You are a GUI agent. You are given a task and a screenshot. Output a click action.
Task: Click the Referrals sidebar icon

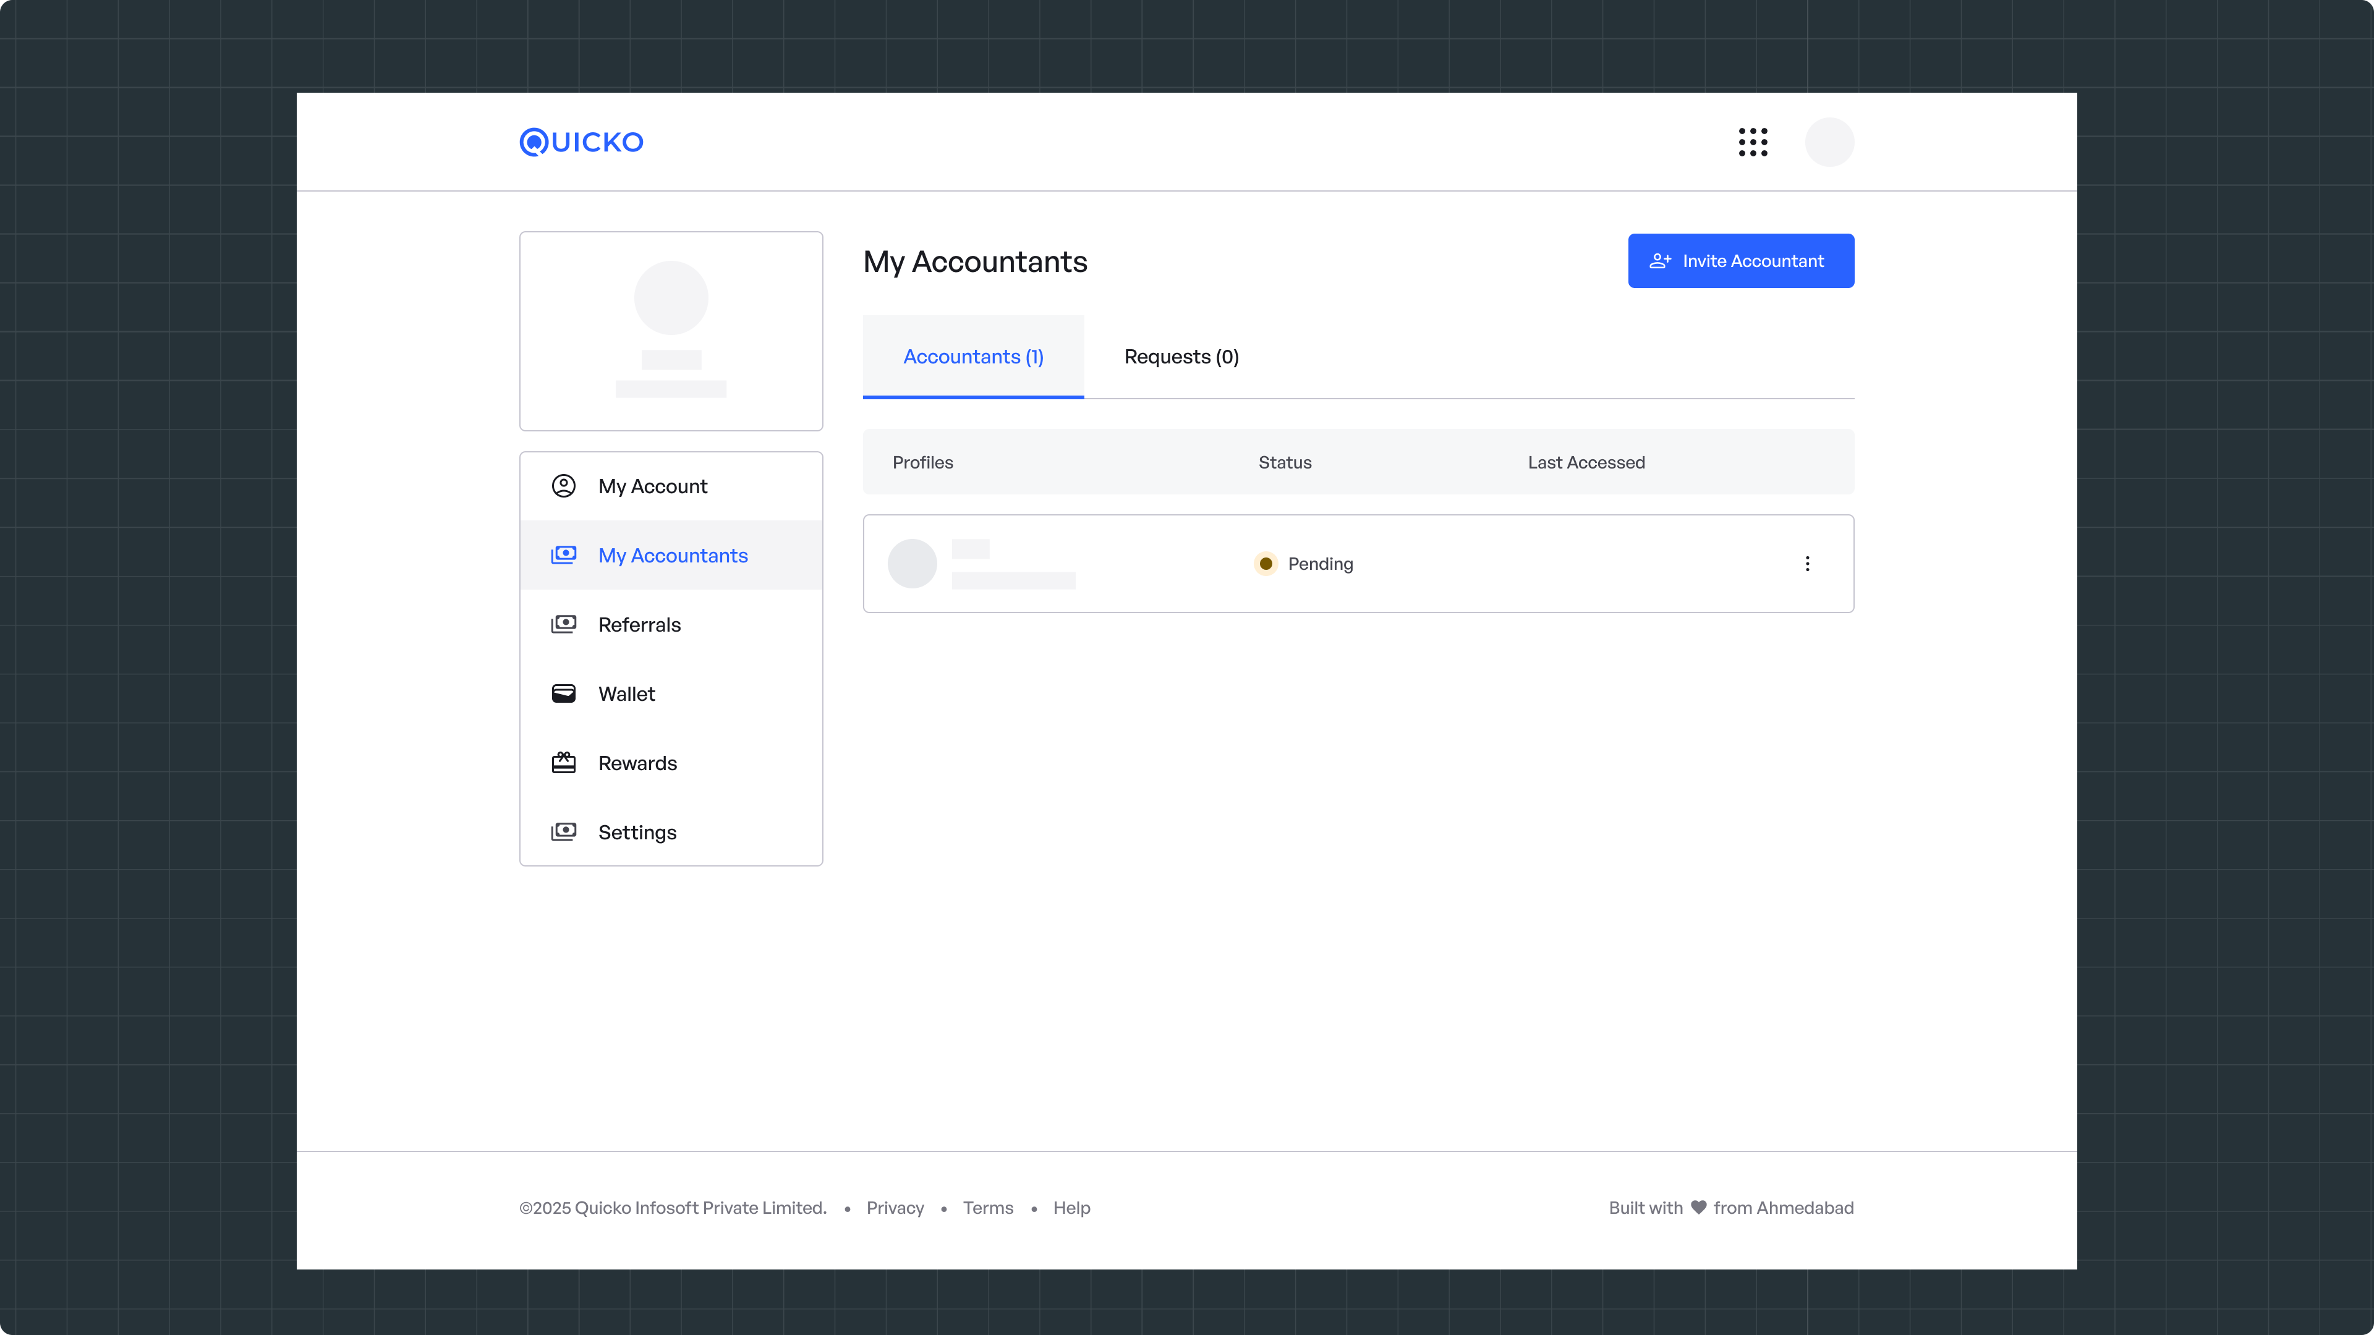coord(564,624)
